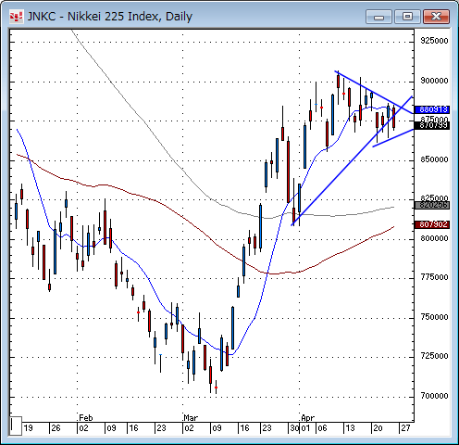Click date 13 on the time axis
Viewport: 459px width, 445px height.
click(x=350, y=428)
